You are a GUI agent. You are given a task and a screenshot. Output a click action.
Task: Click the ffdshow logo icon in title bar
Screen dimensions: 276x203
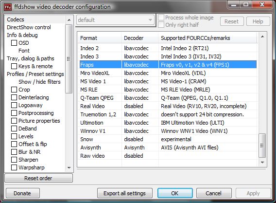point(8,7)
